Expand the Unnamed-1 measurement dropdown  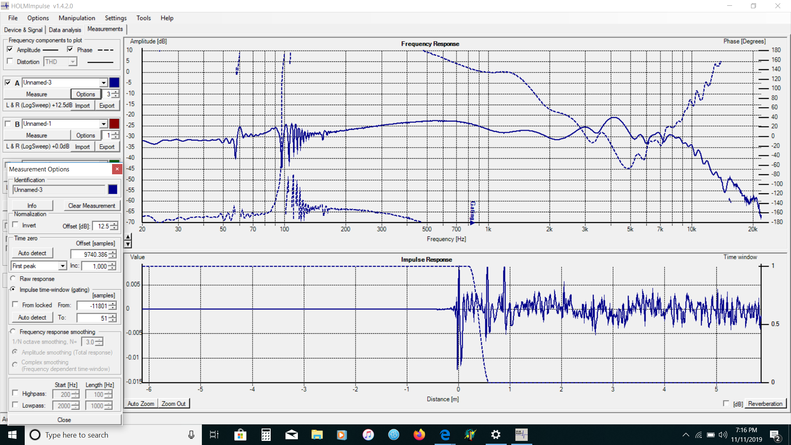point(103,124)
